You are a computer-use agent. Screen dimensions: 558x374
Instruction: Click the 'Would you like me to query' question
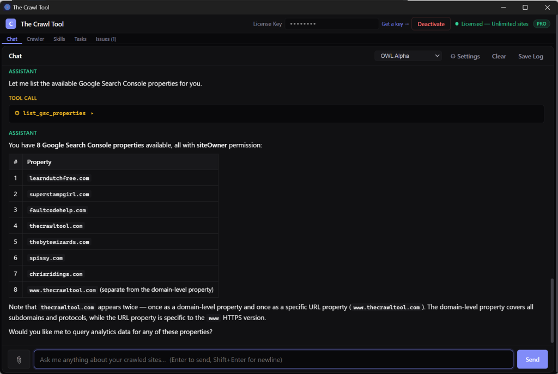110,331
